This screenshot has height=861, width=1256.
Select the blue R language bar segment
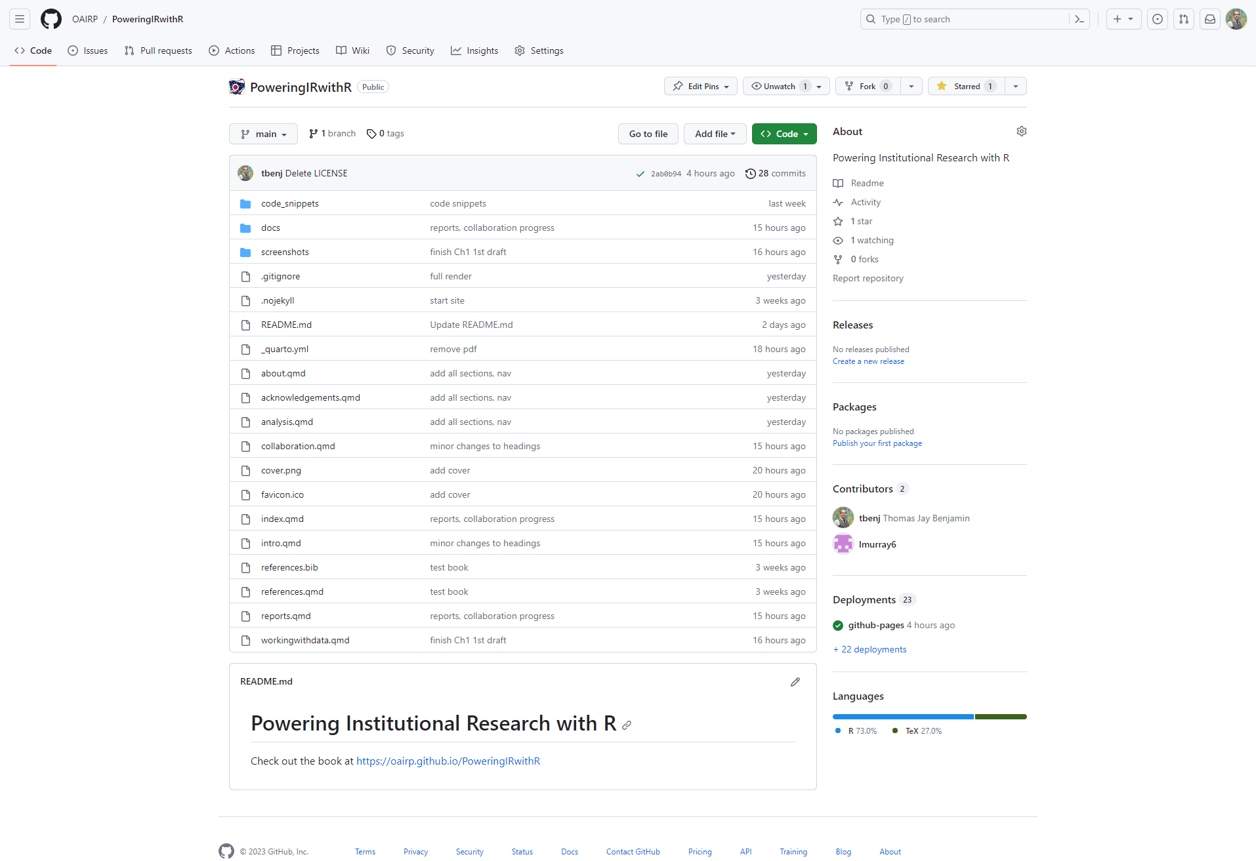click(x=903, y=717)
